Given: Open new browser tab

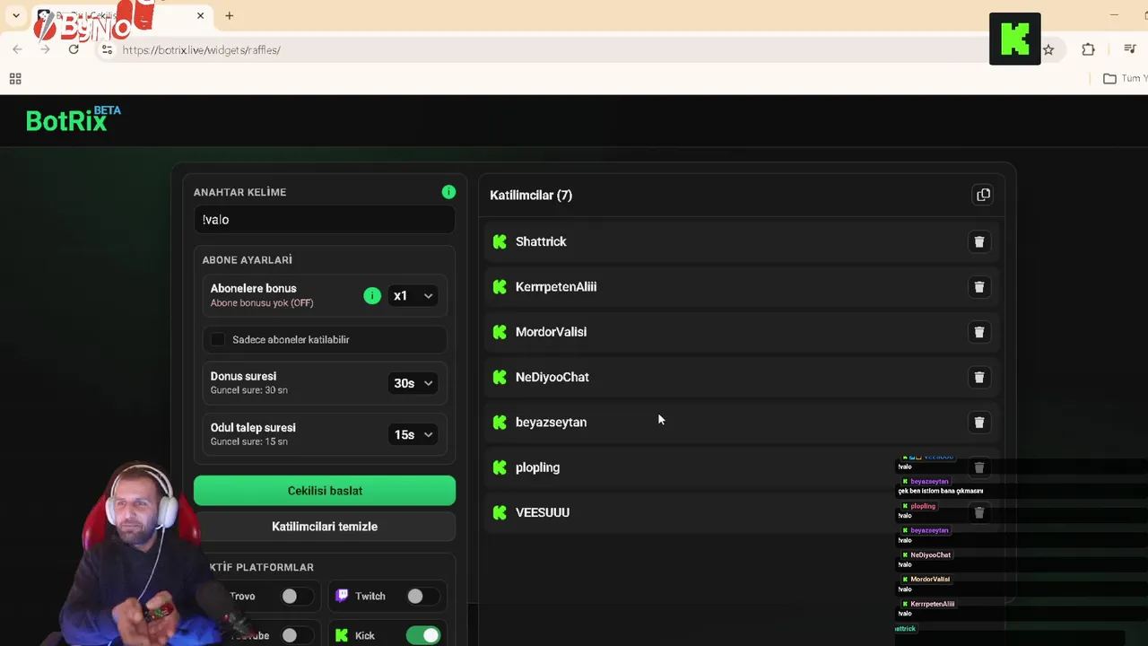Looking at the screenshot, I should (230, 15).
